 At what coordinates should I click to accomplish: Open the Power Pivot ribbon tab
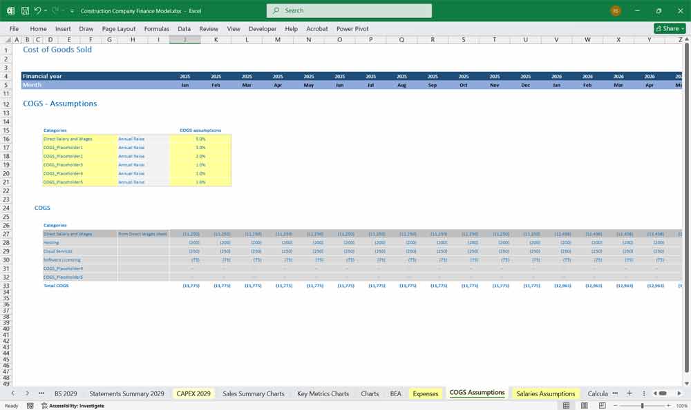(x=353, y=29)
